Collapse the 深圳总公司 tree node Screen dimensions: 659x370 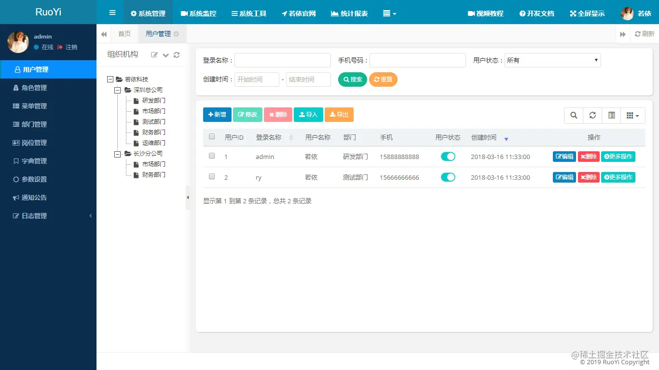[x=117, y=90]
